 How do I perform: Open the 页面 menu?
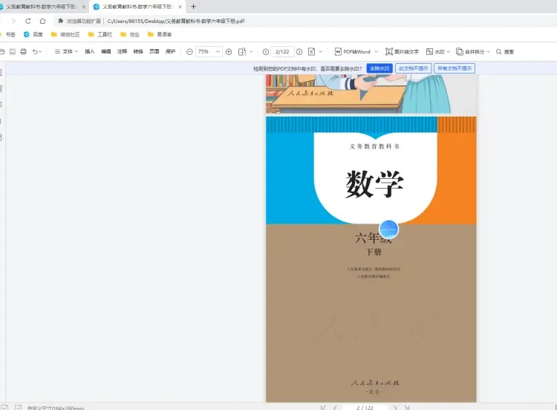tap(154, 51)
